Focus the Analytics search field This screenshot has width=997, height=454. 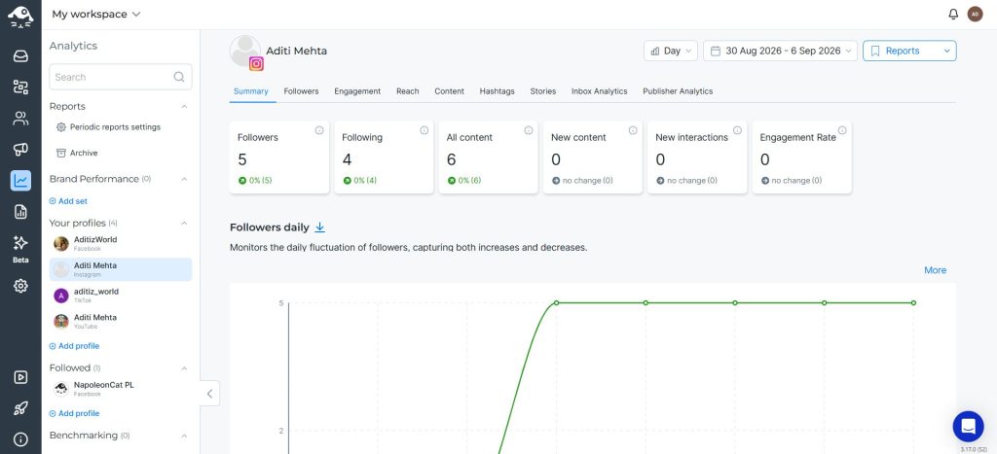point(120,77)
